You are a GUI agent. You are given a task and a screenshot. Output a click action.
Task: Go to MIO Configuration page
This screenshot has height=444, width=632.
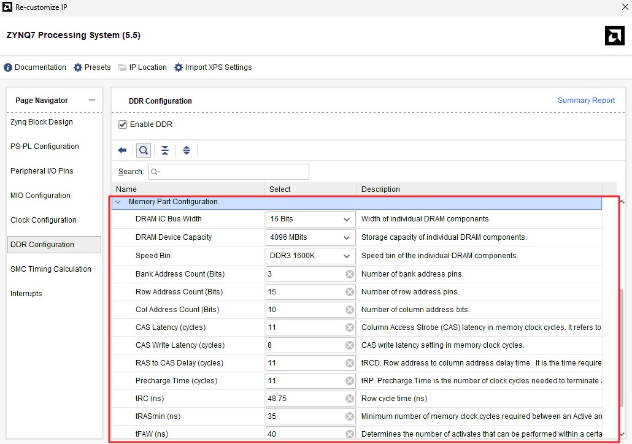40,196
